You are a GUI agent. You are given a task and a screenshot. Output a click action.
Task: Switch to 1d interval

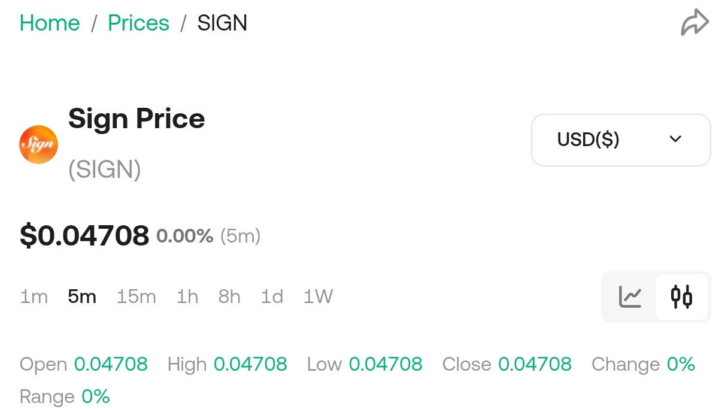[272, 296]
